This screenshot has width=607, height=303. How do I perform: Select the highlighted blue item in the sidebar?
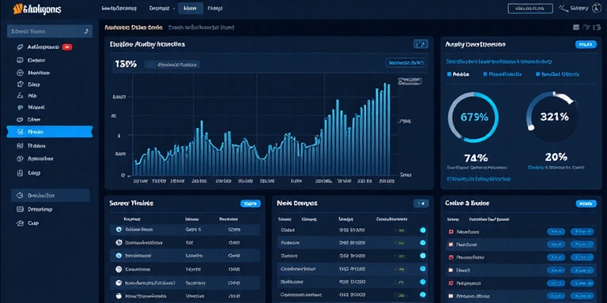click(x=50, y=132)
